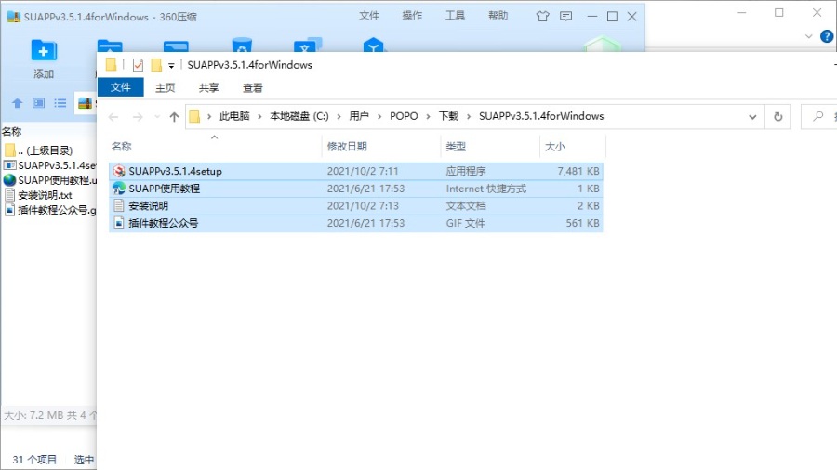Click the Properties checkmark quick access icon
This screenshot has width=837, height=470.
(138, 65)
